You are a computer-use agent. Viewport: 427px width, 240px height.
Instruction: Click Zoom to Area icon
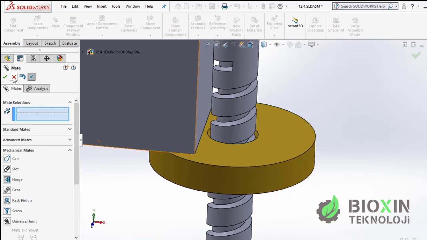pos(217,45)
